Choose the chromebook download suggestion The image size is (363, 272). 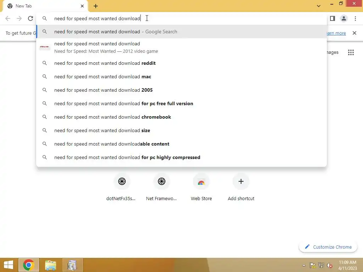pos(181,117)
